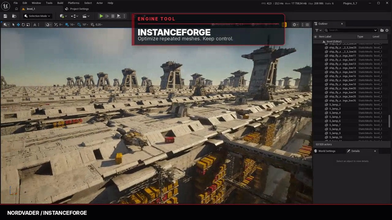This screenshot has width=392, height=220.
Task: Open the Cinematics clapperboard dropdown
Action: pos(85,16)
